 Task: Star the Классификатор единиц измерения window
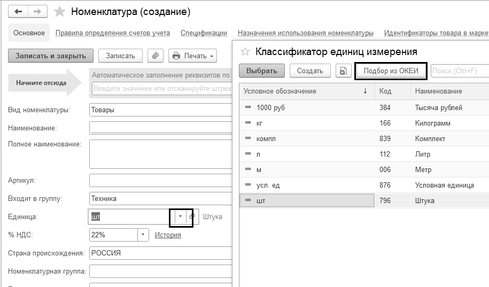point(245,51)
